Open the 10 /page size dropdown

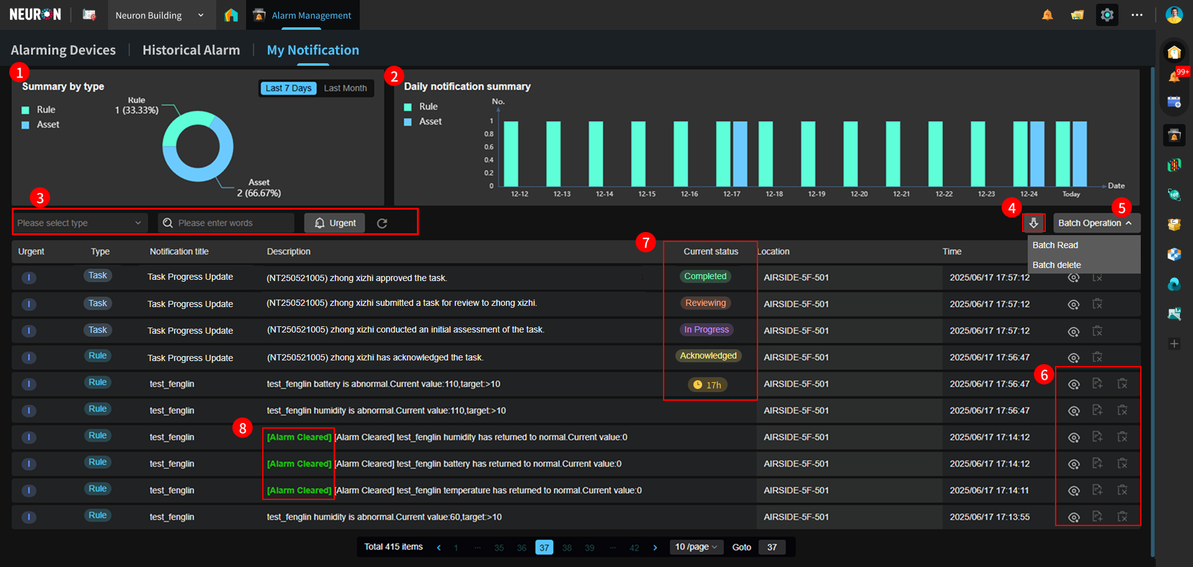tap(696, 547)
